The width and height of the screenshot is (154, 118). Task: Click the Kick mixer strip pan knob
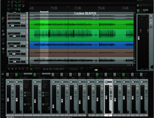point(8,82)
